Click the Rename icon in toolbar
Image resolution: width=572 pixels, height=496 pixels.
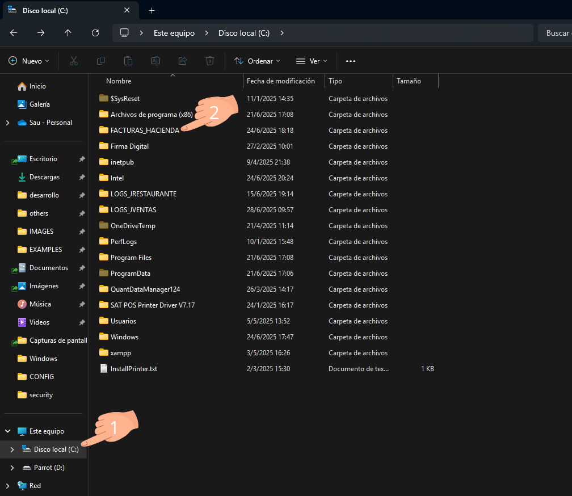155,61
